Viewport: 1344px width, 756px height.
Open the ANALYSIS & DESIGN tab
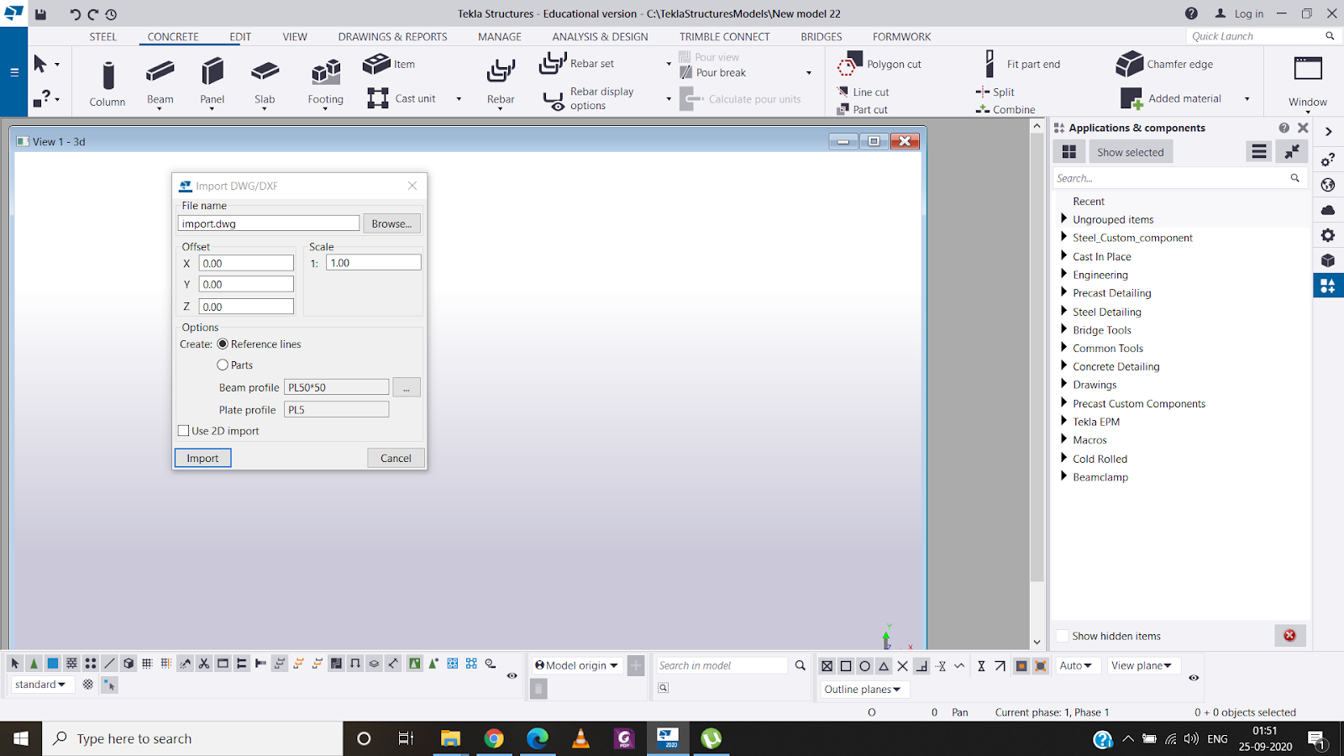click(600, 37)
